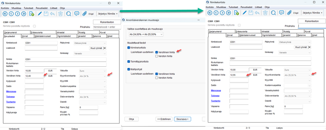Click trash delete icon in right toolbar
Image resolution: width=326 pixels, height=130 pixels.
point(265,13)
